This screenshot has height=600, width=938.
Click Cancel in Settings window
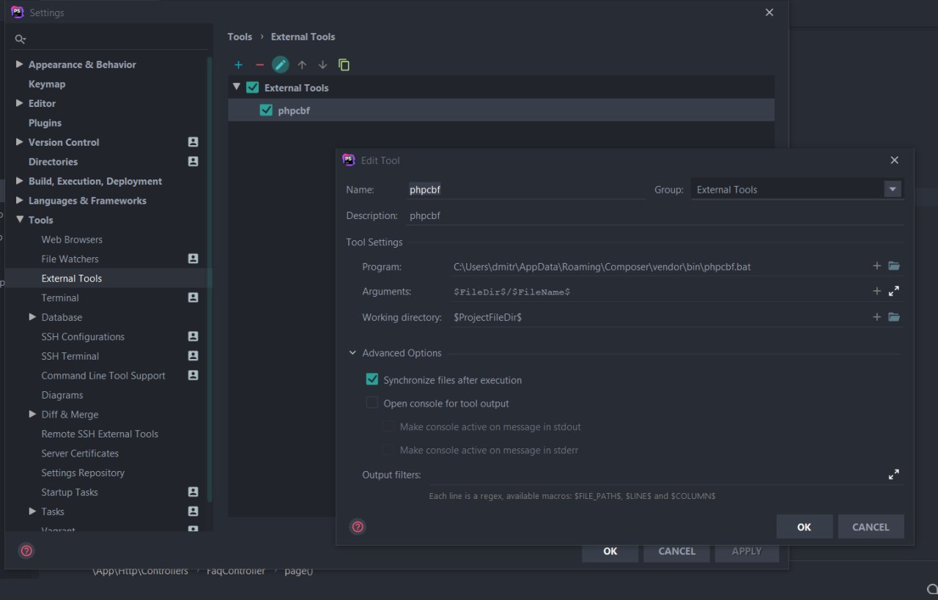coord(677,551)
